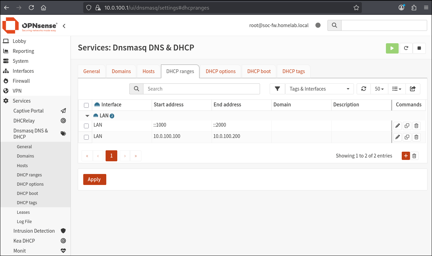Clone the ::1000 range row

(x=407, y=126)
